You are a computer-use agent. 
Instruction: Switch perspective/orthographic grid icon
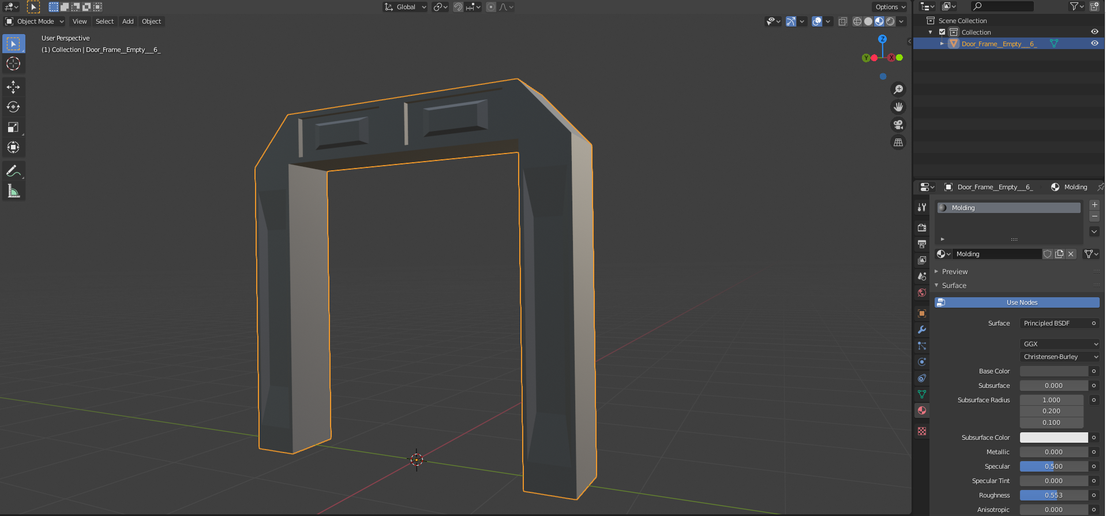[898, 143]
